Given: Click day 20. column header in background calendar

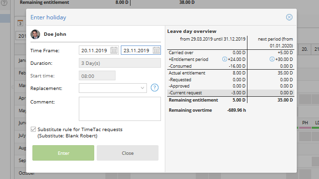Looking at the screenshot, I should click(x=304, y=49).
